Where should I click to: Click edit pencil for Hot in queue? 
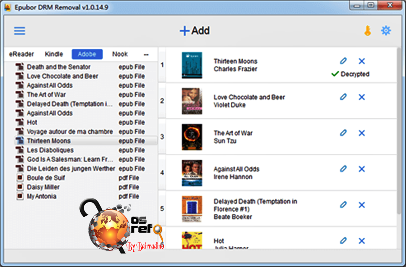343,240
